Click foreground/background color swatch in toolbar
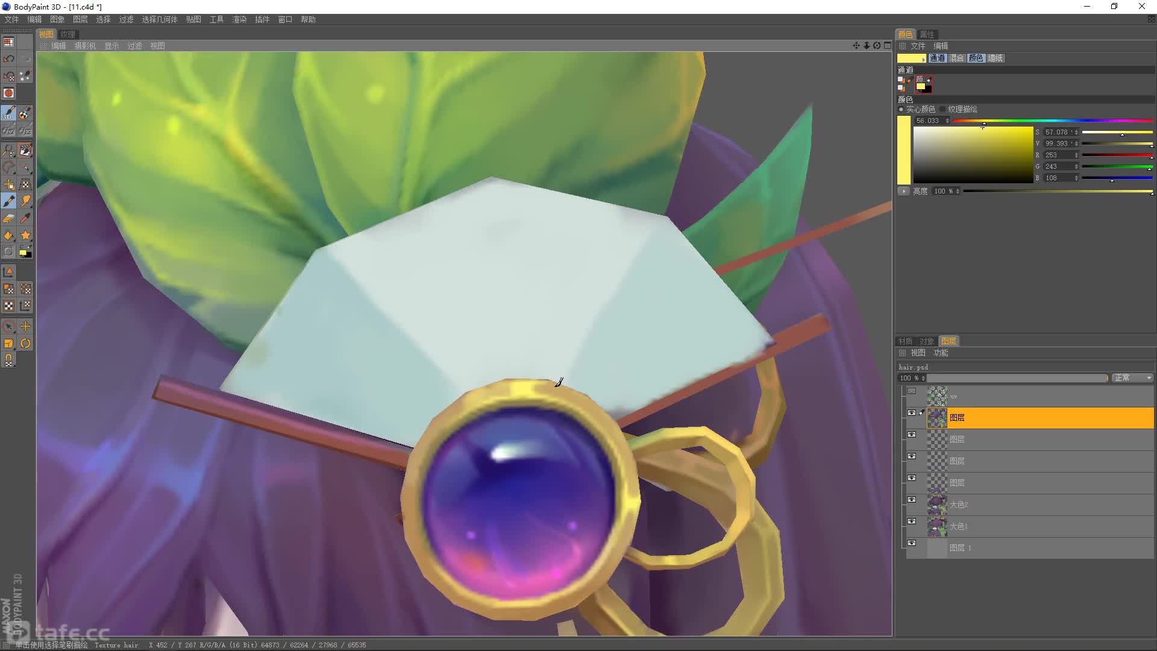 [x=25, y=252]
